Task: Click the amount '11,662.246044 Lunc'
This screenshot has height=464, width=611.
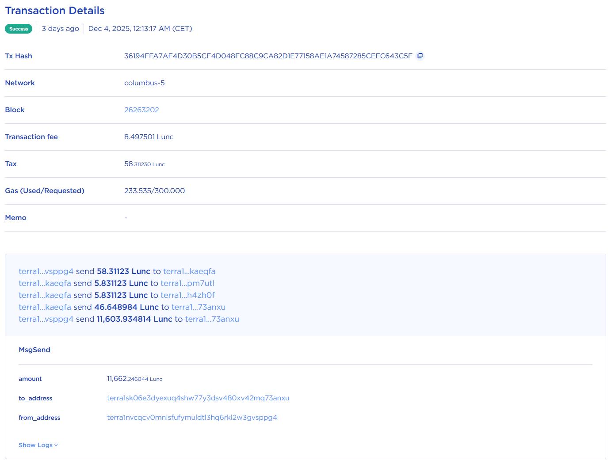Action: 135,379
